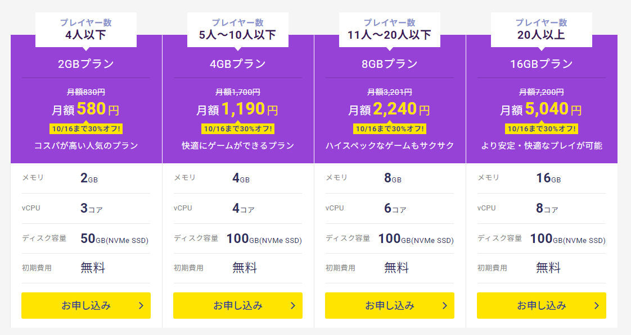The width and height of the screenshot is (631, 335).
Task: Select the 8GBプラン heading
Action: click(390, 64)
